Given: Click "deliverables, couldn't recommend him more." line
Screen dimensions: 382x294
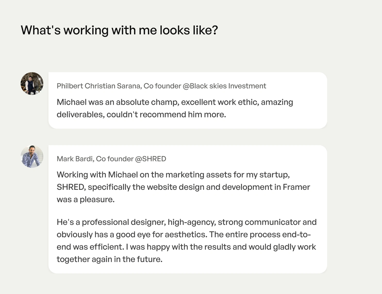Looking at the screenshot, I should [x=141, y=115].
